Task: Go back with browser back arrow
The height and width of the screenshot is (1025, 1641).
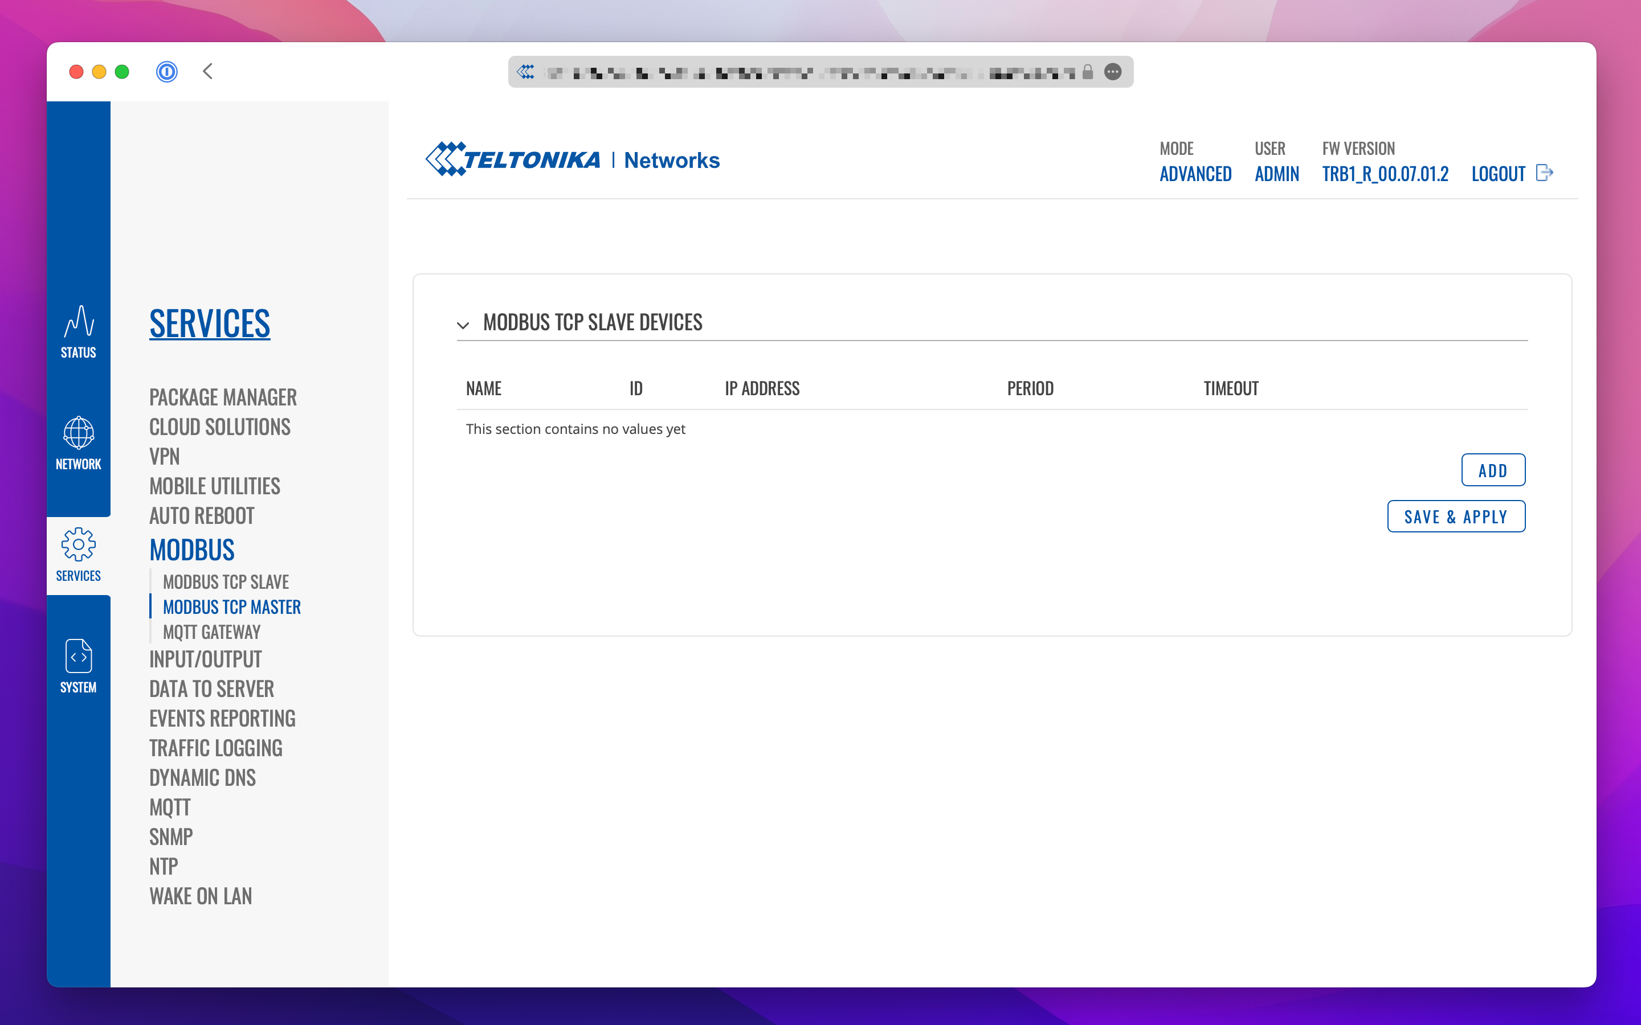Action: coord(208,71)
